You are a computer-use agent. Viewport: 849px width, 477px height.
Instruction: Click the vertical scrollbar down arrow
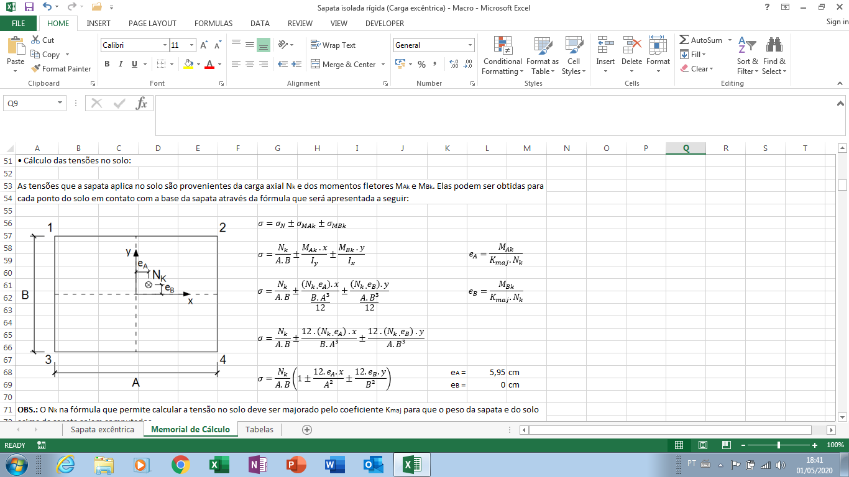(843, 416)
